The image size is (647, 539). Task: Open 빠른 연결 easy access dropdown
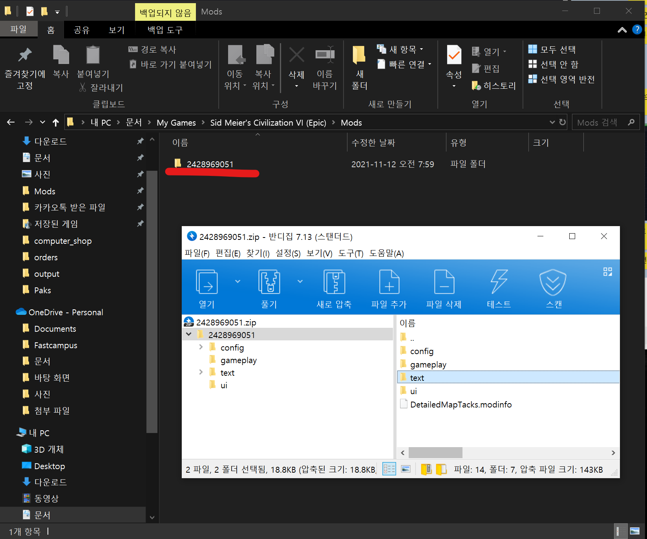[x=404, y=64]
